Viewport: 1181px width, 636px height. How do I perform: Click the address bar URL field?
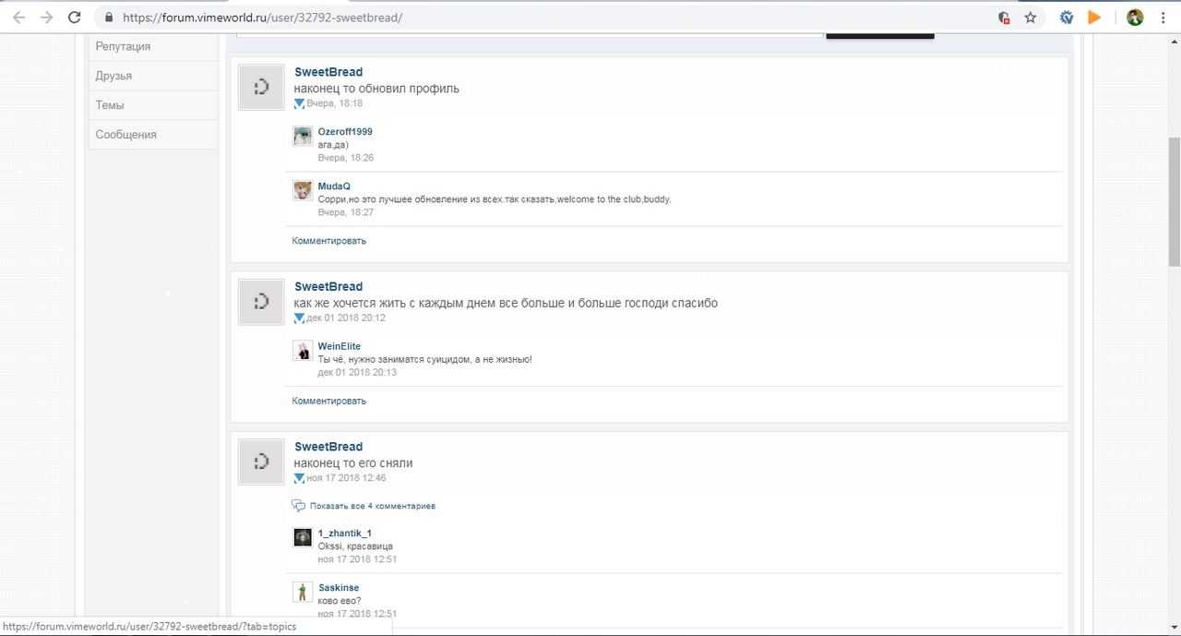click(x=554, y=18)
